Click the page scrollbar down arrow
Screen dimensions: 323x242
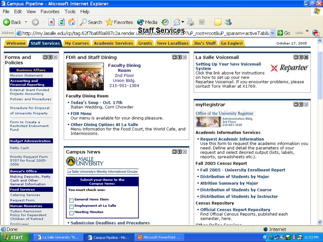coord(320,222)
